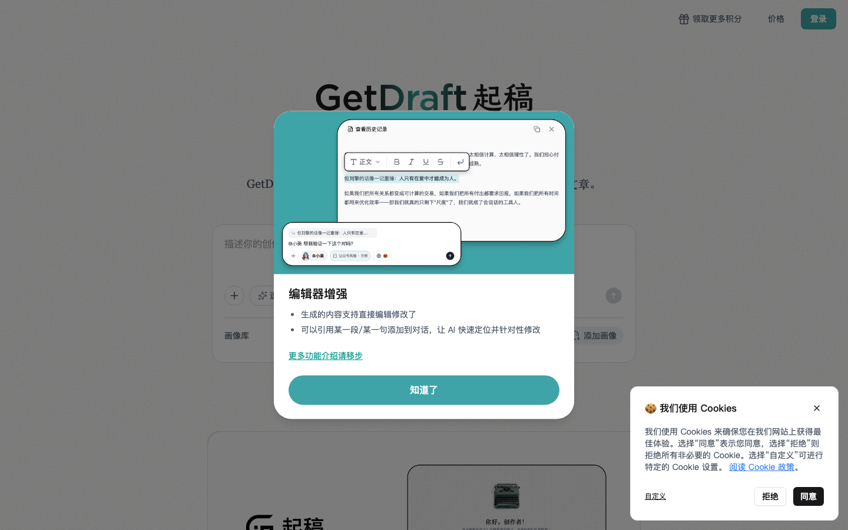Click the typewriter preview card
The image size is (848, 530).
[x=506, y=498]
